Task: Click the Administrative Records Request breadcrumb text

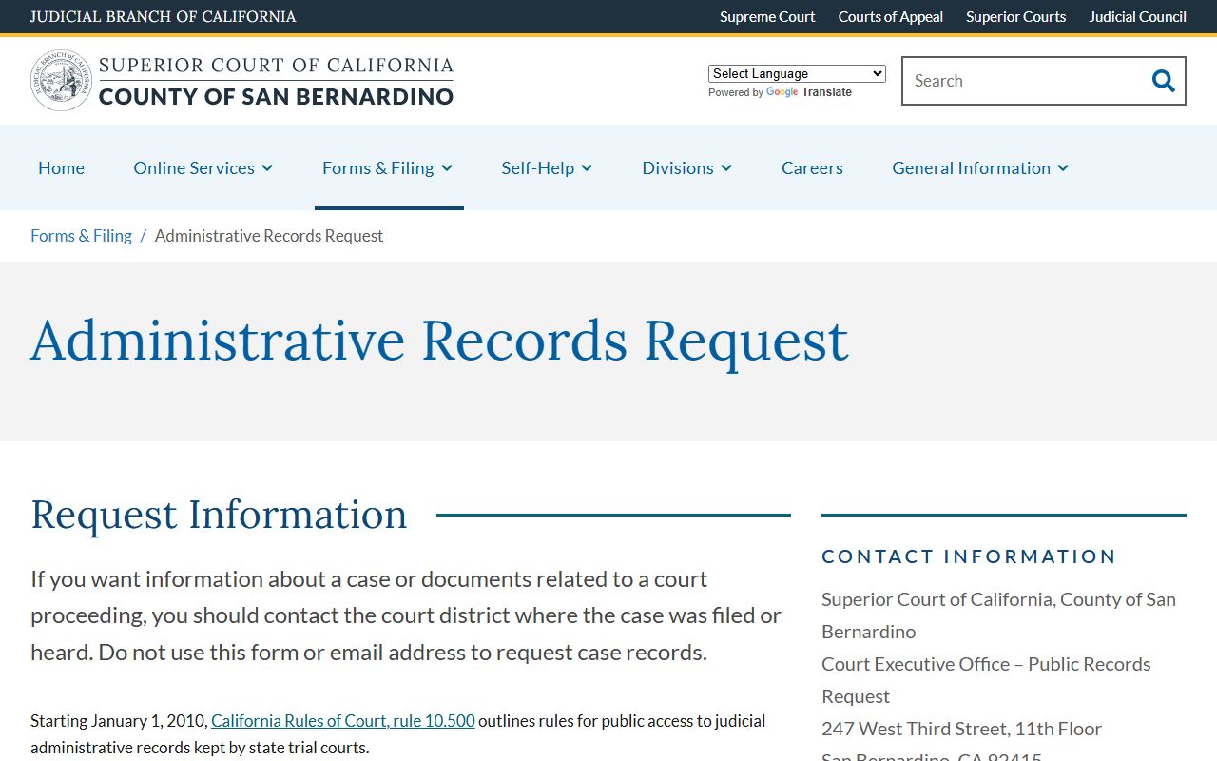Action: [x=269, y=236]
